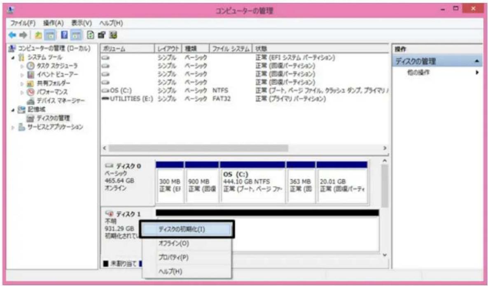This screenshot has width=488, height=286.
Task: Click the up arrow of disk view scrollbar
Action: pos(385,161)
